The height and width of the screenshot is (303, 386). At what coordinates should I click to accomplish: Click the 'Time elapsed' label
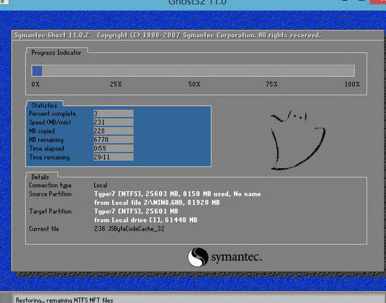click(47, 148)
